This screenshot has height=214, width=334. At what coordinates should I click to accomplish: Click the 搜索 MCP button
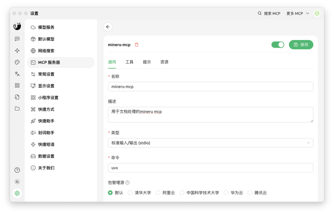[x=269, y=14]
